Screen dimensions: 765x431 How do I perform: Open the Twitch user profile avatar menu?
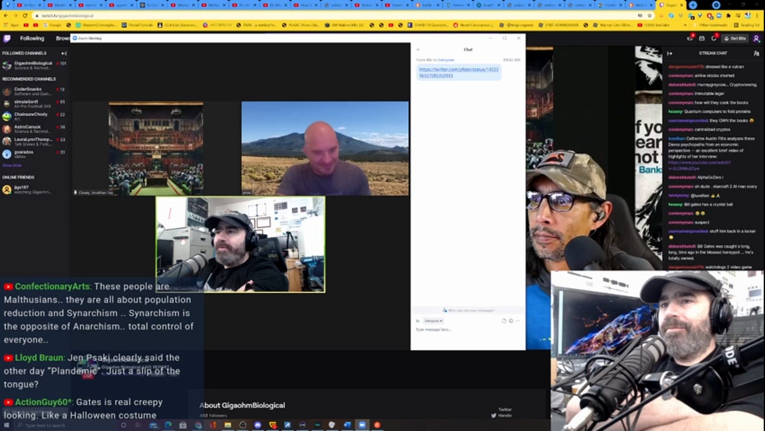(757, 38)
